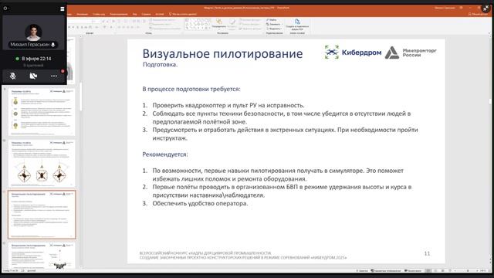Open the Упорядочить arrange dropdown
Viewport: 494px width, 278px height.
point(218,24)
